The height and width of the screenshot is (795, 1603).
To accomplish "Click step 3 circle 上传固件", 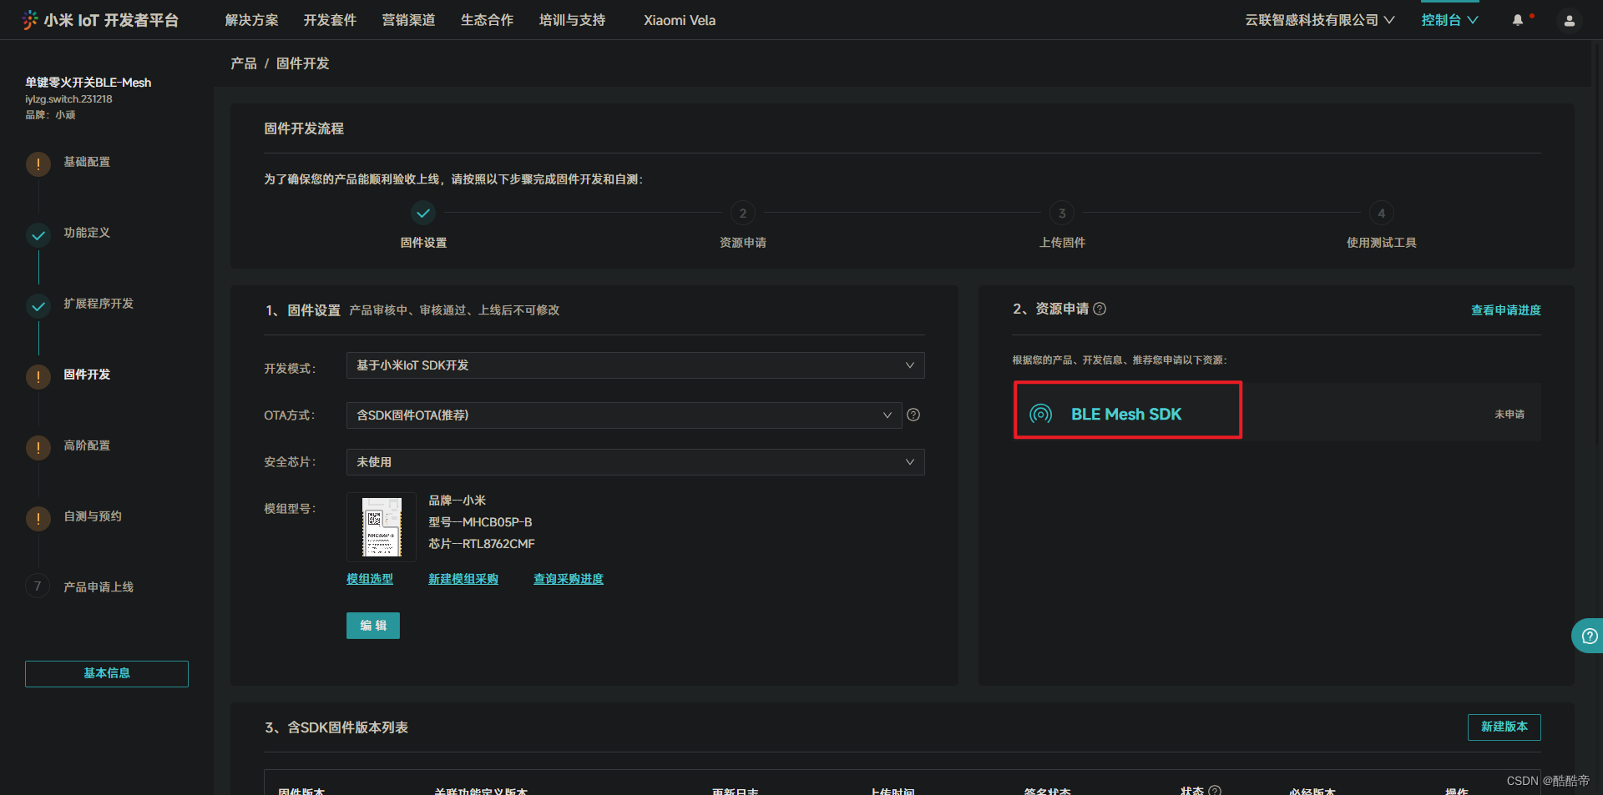I will [x=1062, y=214].
